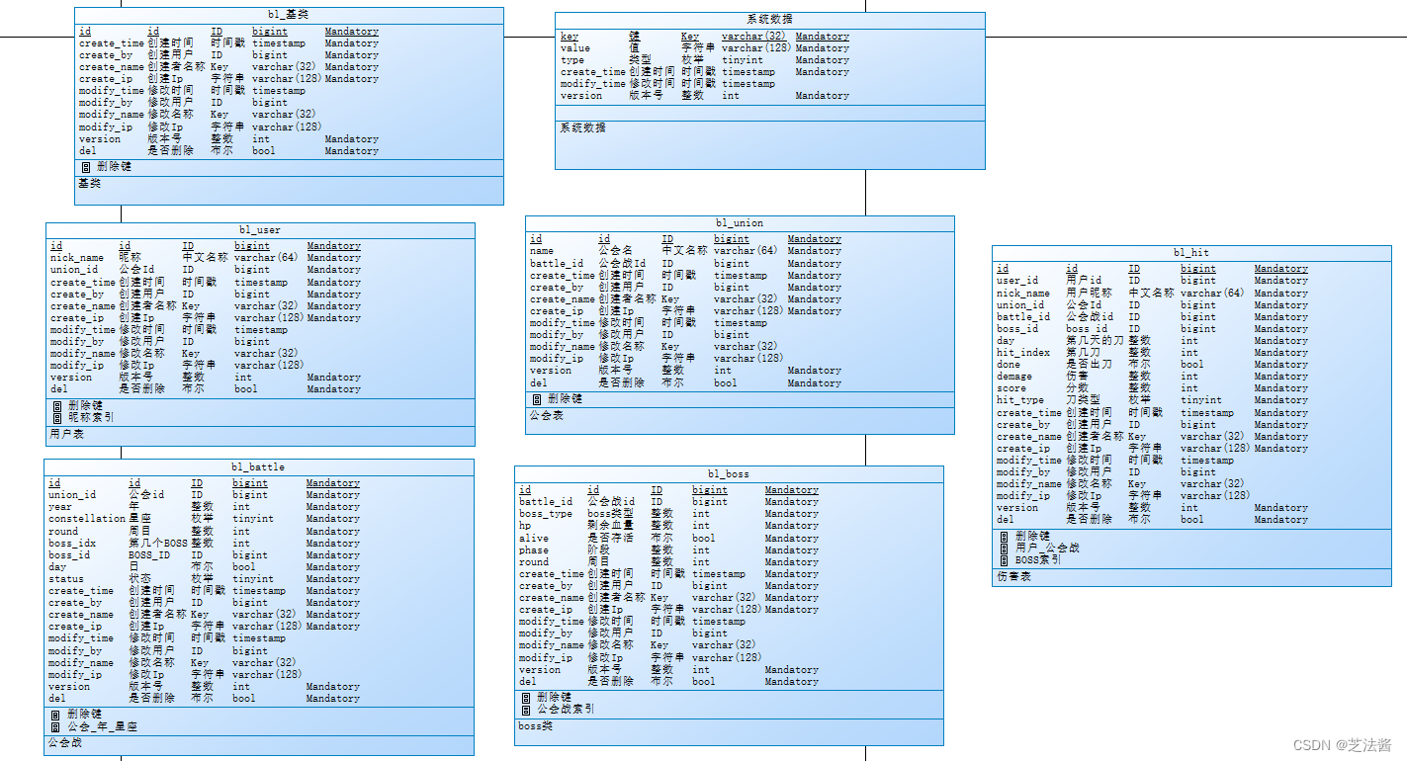Click the BOSS索引 index icon in bl_hit
Screen dimensions: 1407x761
(x=1005, y=559)
